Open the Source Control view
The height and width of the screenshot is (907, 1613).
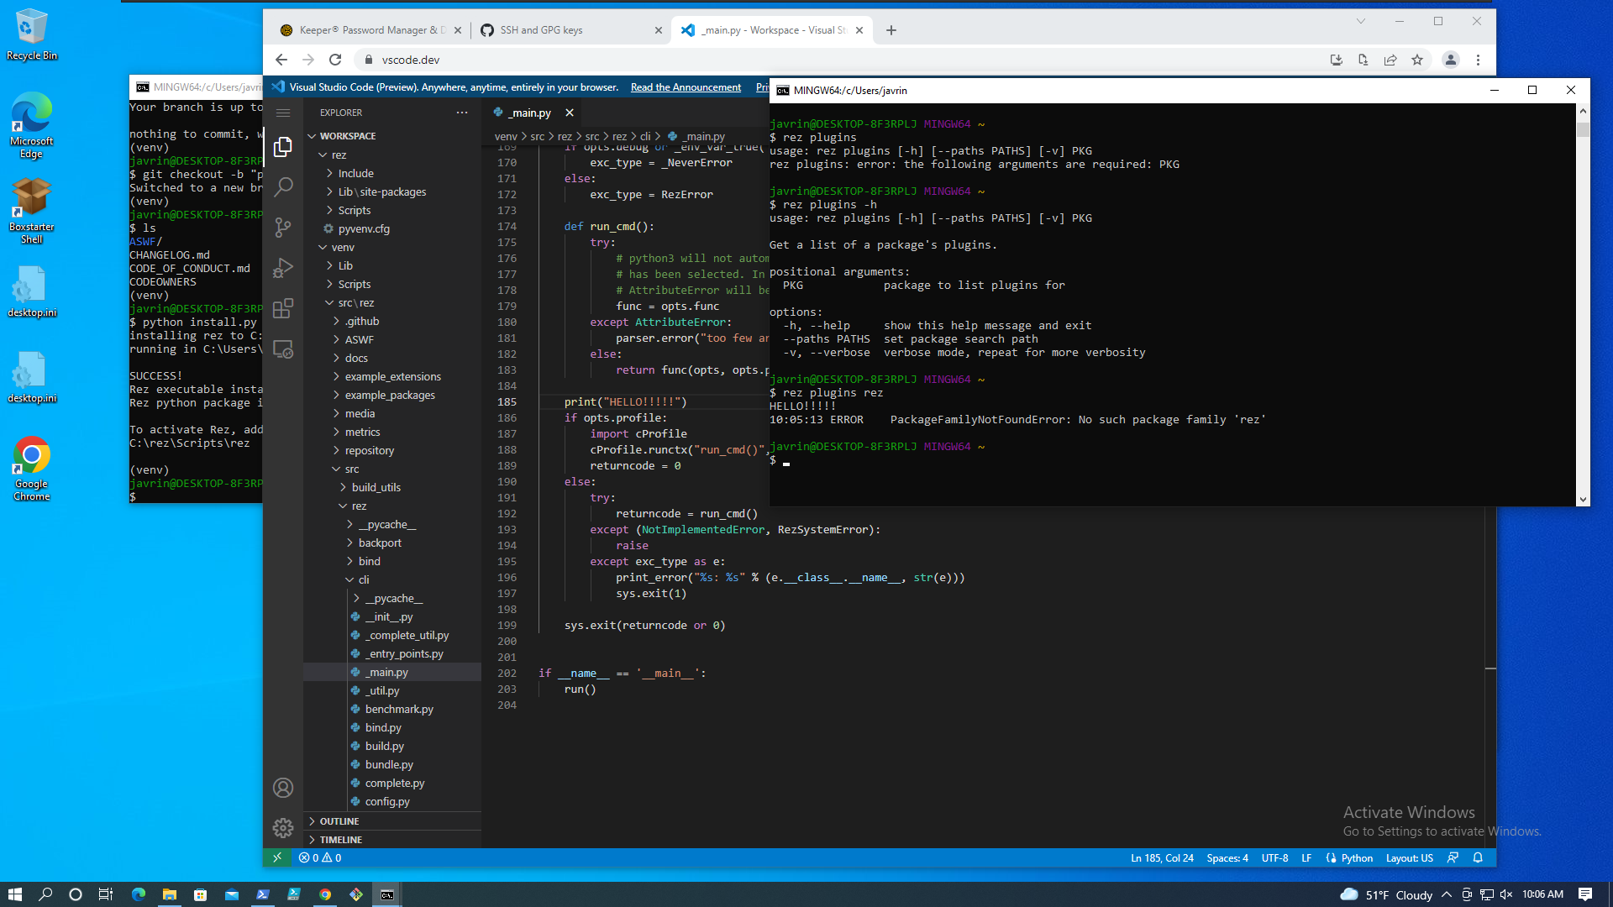coord(283,227)
